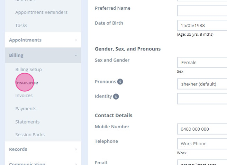Open the Pronouns dropdown
227x165 pixels.
tap(202, 84)
